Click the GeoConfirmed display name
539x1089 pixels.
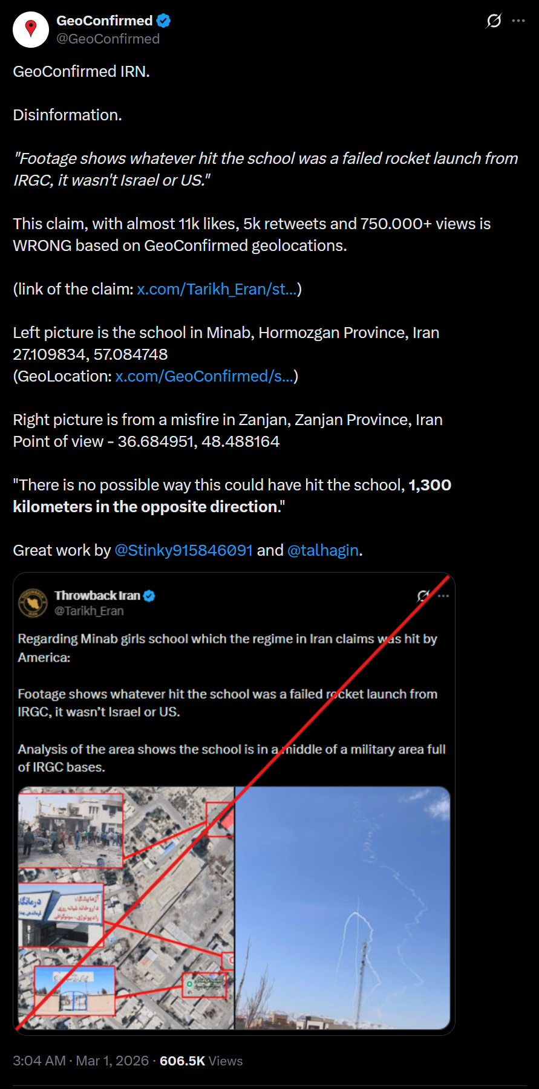[104, 21]
